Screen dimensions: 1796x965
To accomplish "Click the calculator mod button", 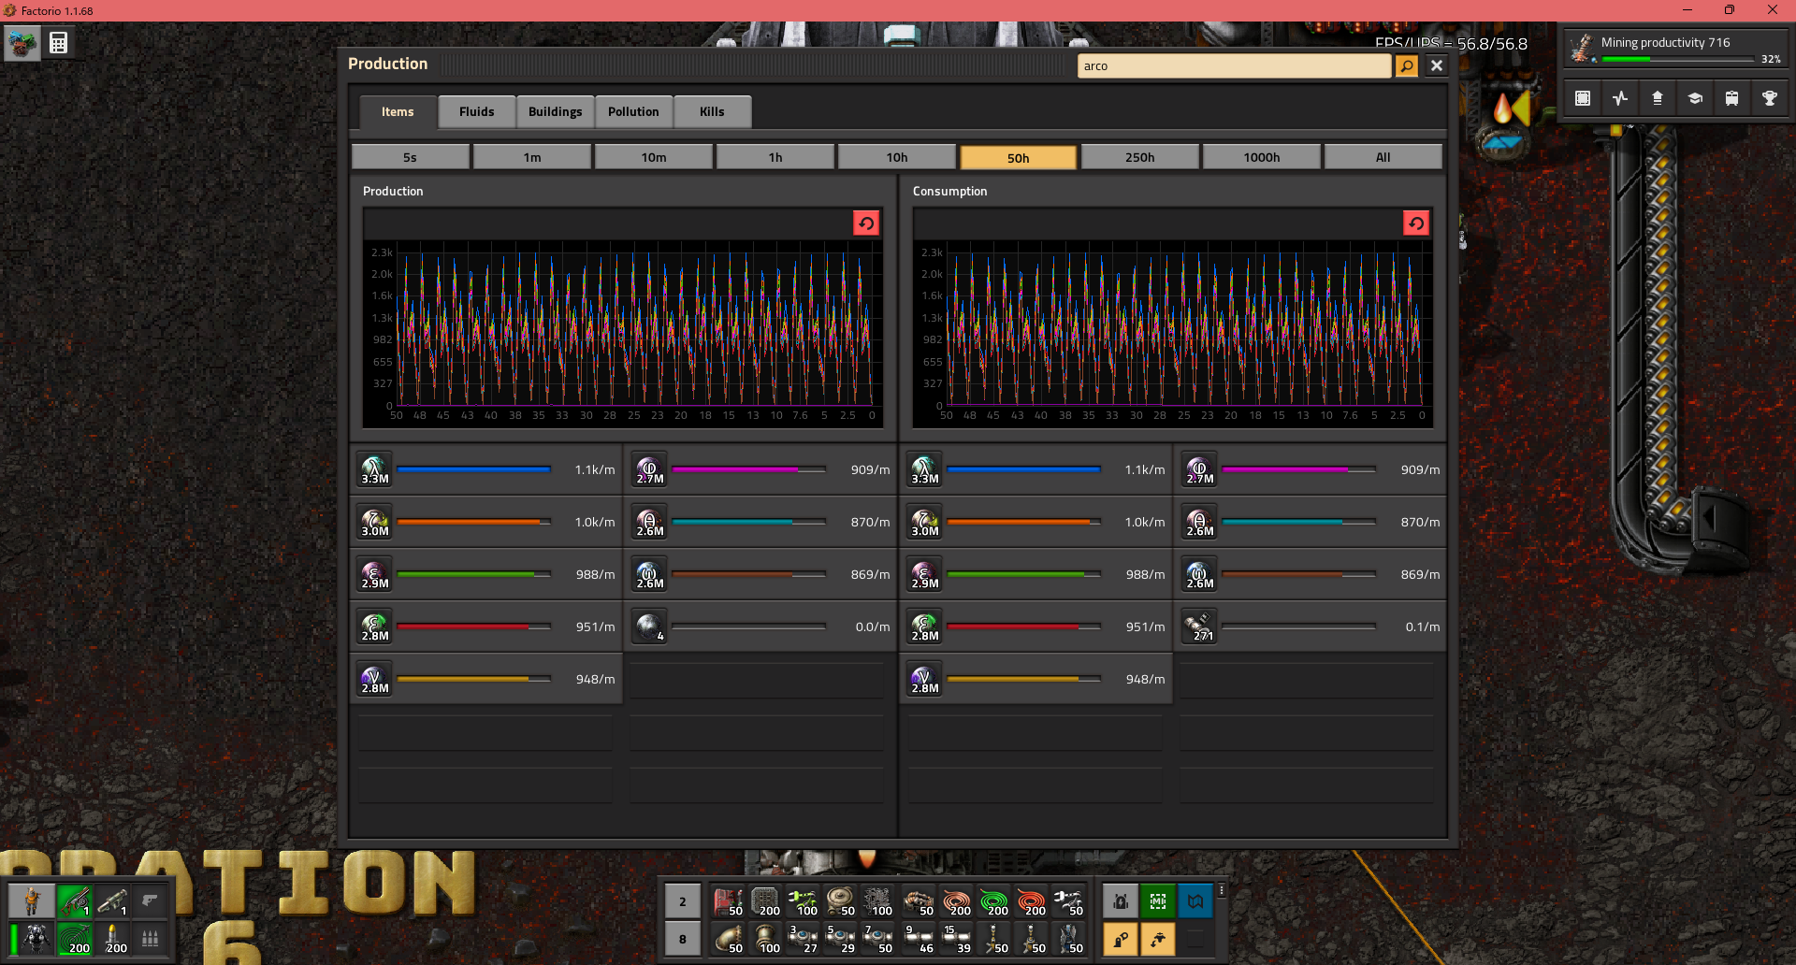I will [x=58, y=43].
